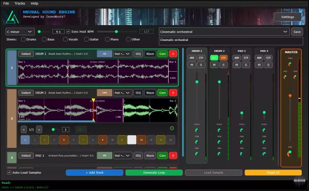The width and height of the screenshot is (309, 191).
Task: Open DRUM 1 Host sync dropdown
Action: tap(122, 54)
